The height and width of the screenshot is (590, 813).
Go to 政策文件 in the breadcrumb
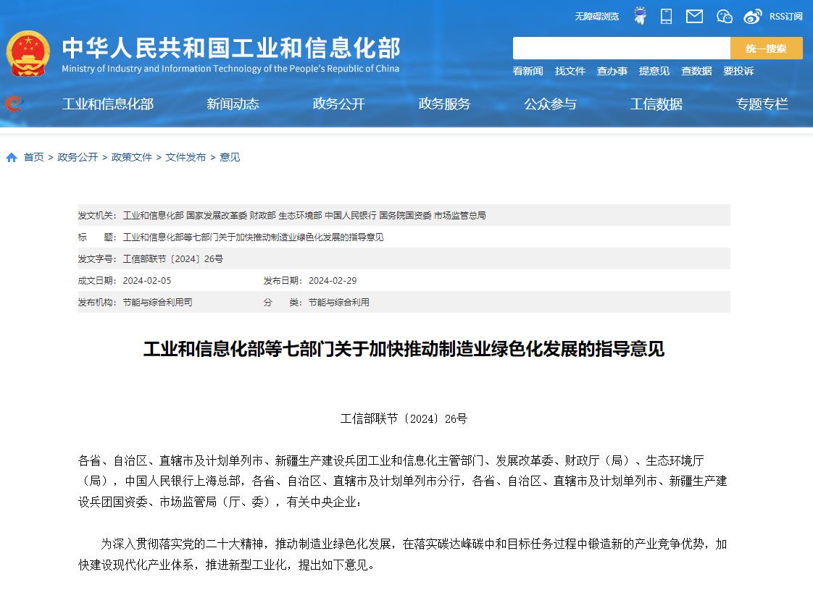[x=132, y=158]
